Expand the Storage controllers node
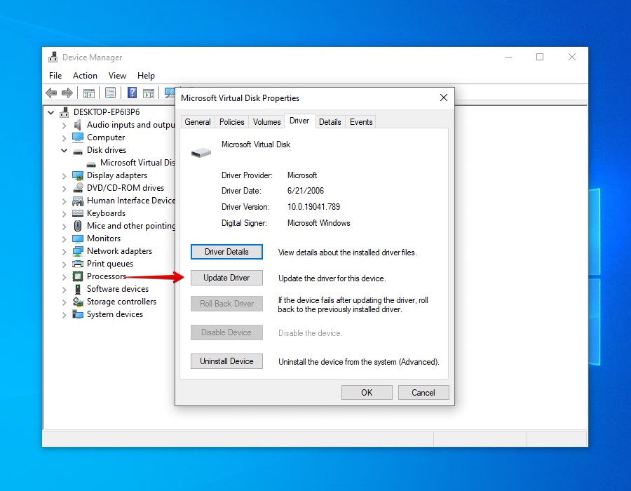 point(64,302)
